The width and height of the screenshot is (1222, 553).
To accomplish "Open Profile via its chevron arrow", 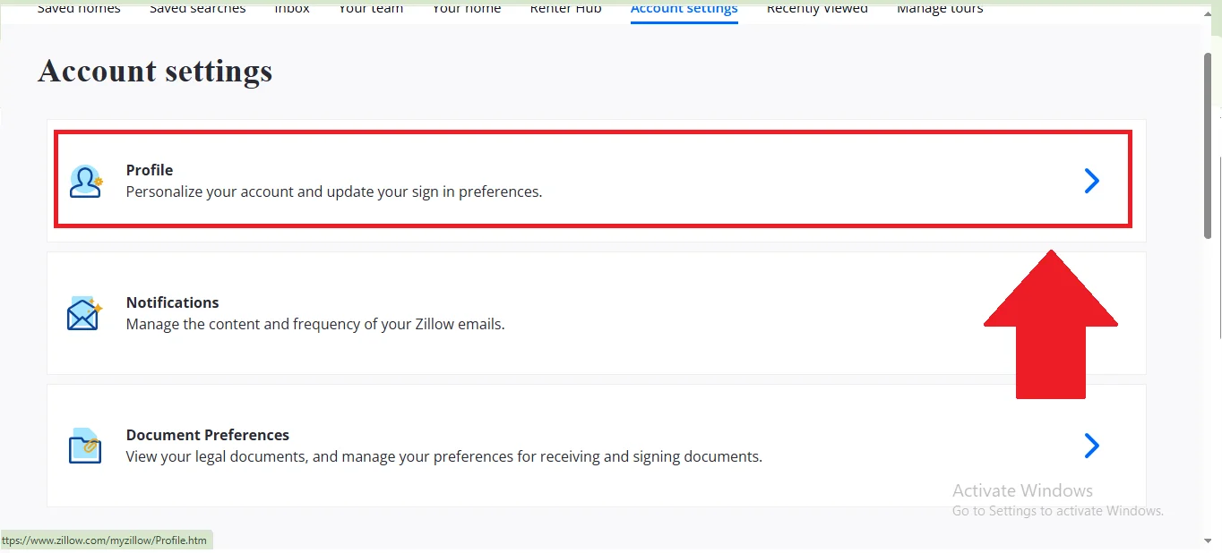I will coord(1091,181).
